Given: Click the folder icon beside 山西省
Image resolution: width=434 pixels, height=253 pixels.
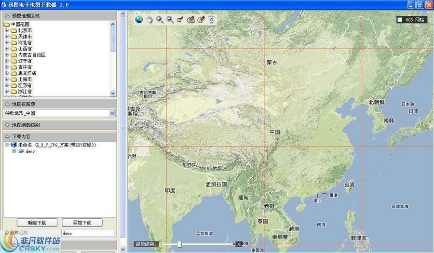Looking at the screenshot, I should point(14,49).
